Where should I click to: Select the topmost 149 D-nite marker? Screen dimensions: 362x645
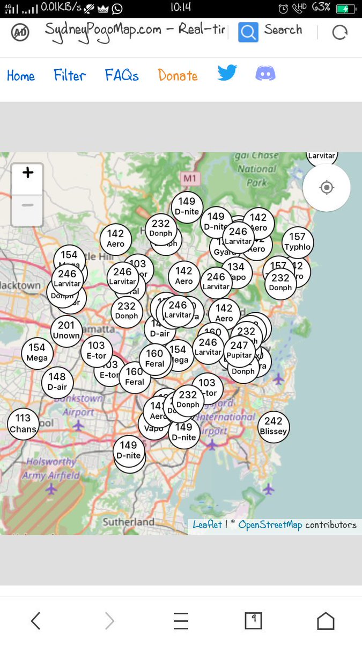pos(187,207)
